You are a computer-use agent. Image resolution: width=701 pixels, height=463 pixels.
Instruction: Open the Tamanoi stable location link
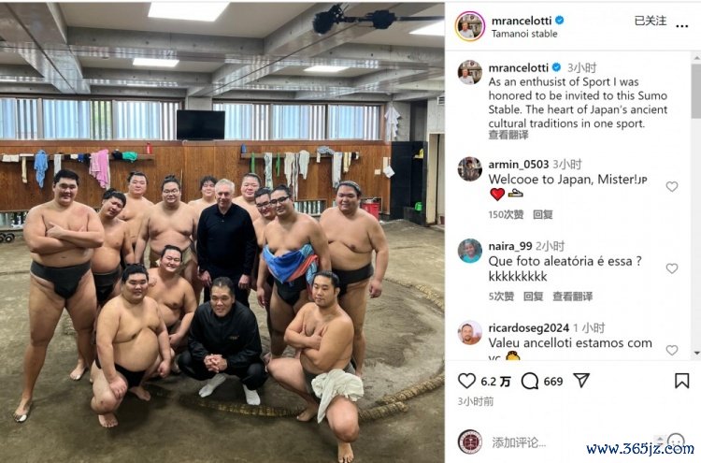click(524, 34)
